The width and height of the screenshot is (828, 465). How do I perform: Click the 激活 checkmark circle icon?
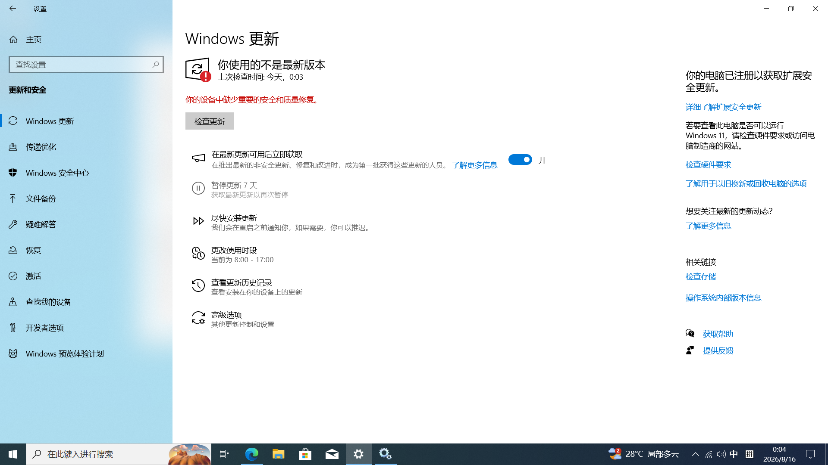point(13,276)
